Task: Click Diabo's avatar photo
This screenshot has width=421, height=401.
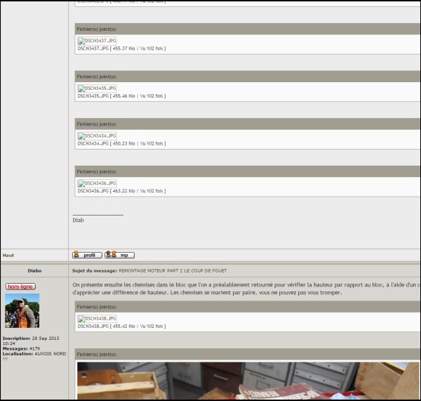Action: click(22, 310)
